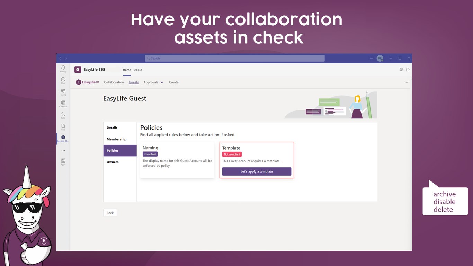Open Calls in Teams sidebar
The image size is (473, 266).
point(63,115)
